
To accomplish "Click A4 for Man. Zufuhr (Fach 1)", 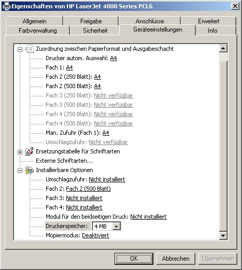I will point(106,133).
